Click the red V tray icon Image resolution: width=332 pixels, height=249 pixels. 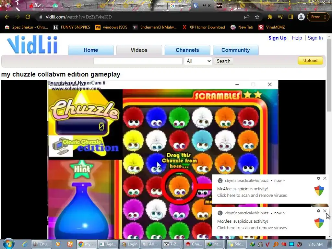pyautogui.click(x=267, y=244)
